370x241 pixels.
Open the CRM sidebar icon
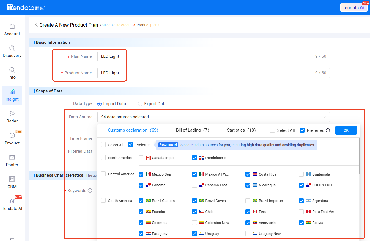tap(12, 179)
